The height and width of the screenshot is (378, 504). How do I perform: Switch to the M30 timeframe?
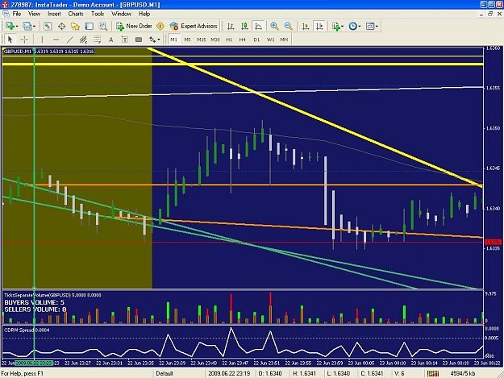coord(215,39)
